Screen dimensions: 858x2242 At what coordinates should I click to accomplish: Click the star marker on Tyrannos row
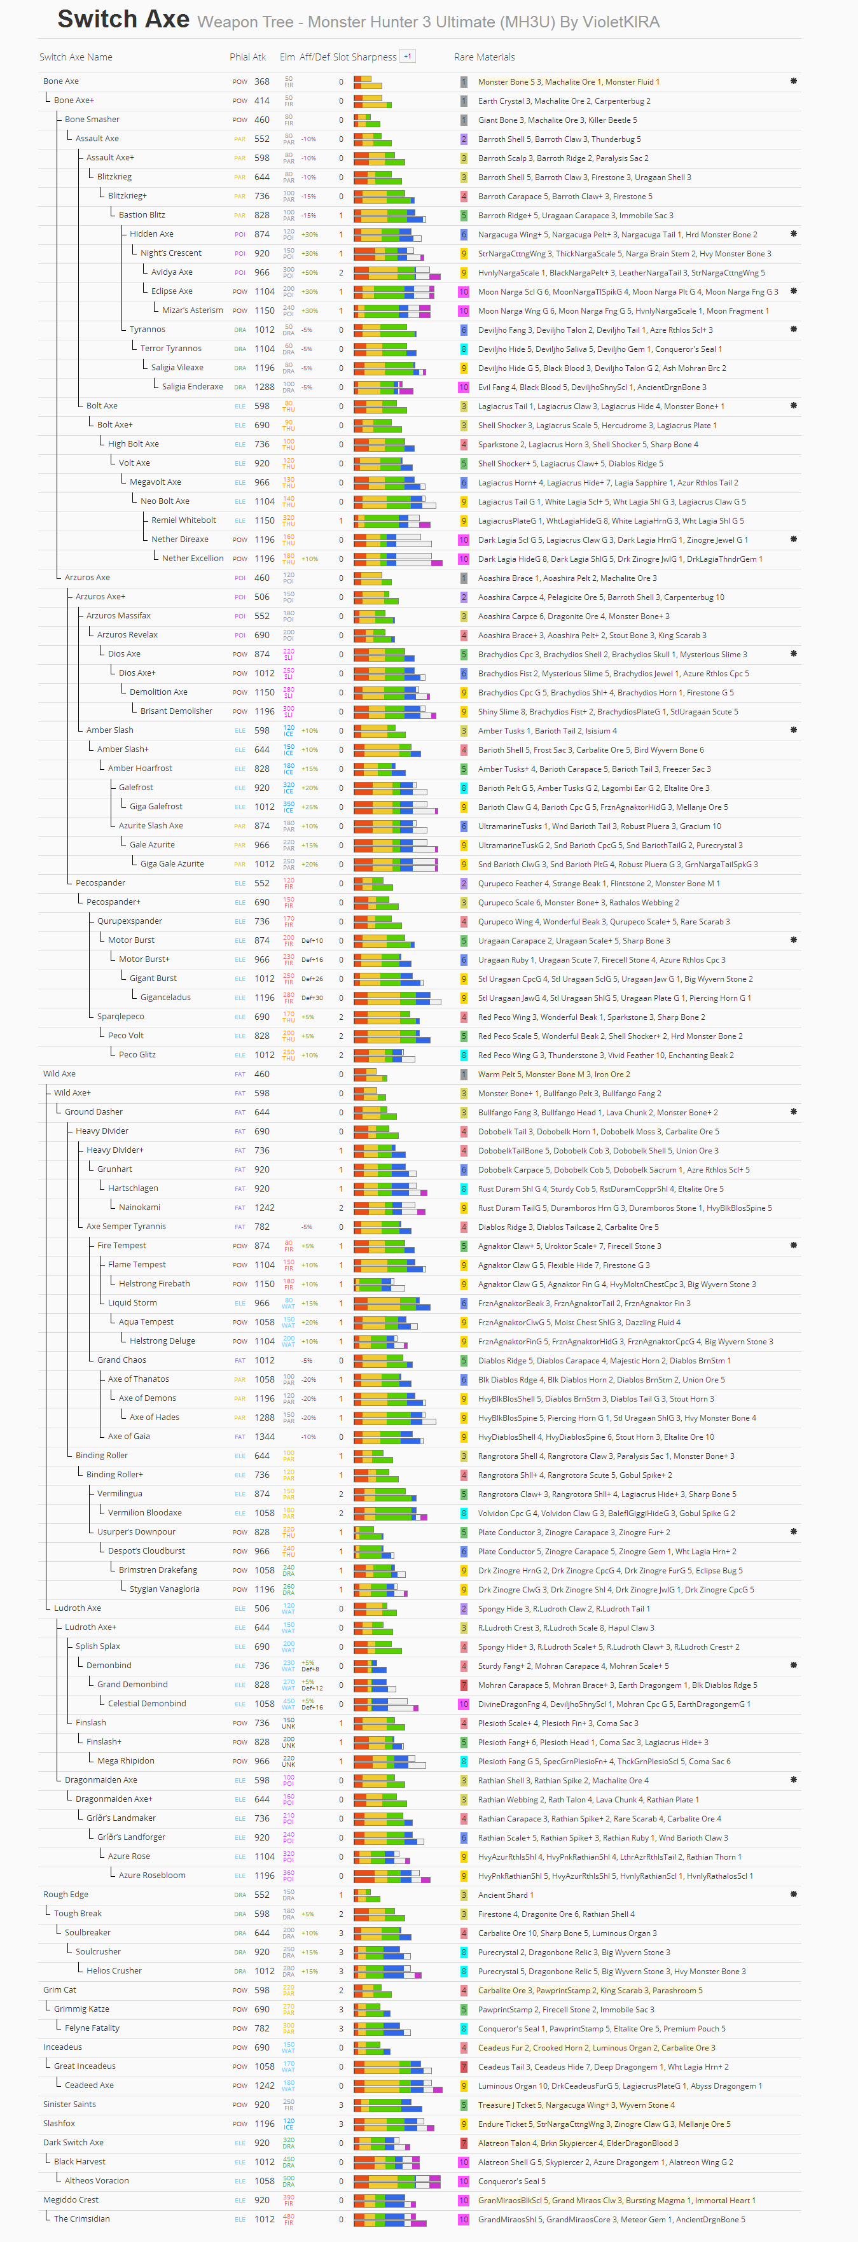[x=794, y=330]
